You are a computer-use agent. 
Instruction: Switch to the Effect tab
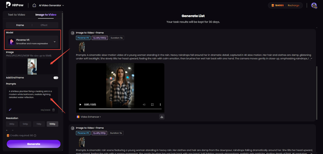(x=44, y=25)
